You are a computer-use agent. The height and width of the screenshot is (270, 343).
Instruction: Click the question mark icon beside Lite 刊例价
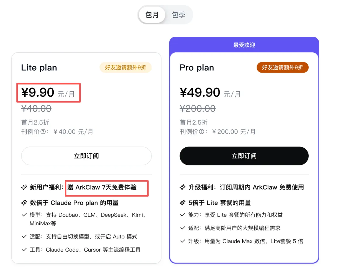[x=43, y=132]
